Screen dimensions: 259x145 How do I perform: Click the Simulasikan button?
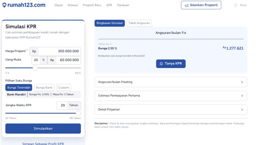point(43,128)
